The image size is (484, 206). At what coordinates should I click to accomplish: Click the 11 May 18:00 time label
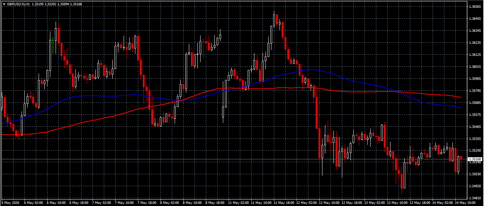point(284,203)
